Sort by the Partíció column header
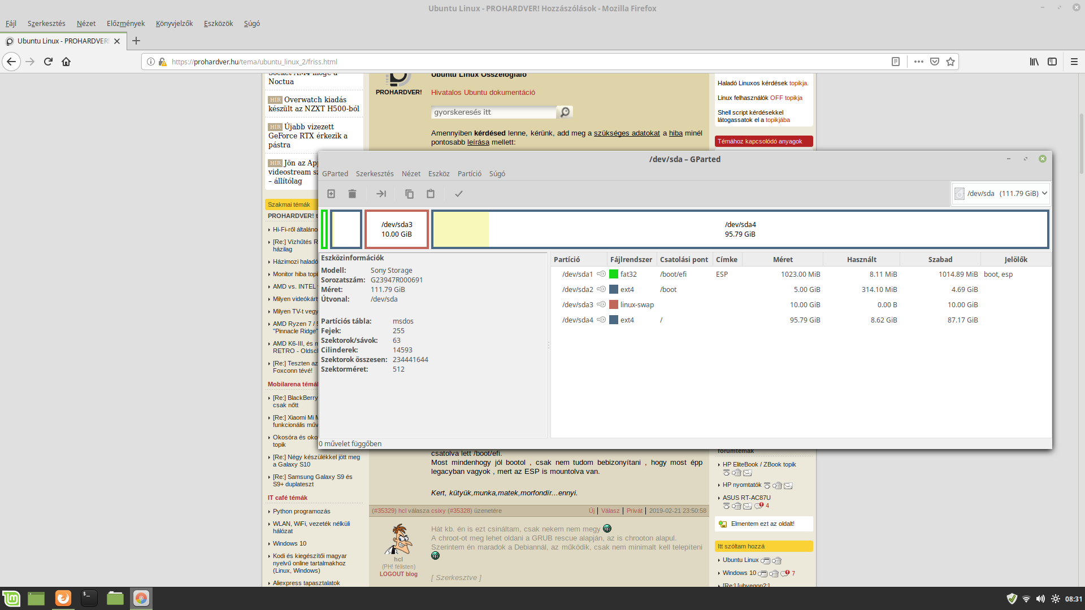Image resolution: width=1085 pixels, height=610 pixels. [579, 259]
